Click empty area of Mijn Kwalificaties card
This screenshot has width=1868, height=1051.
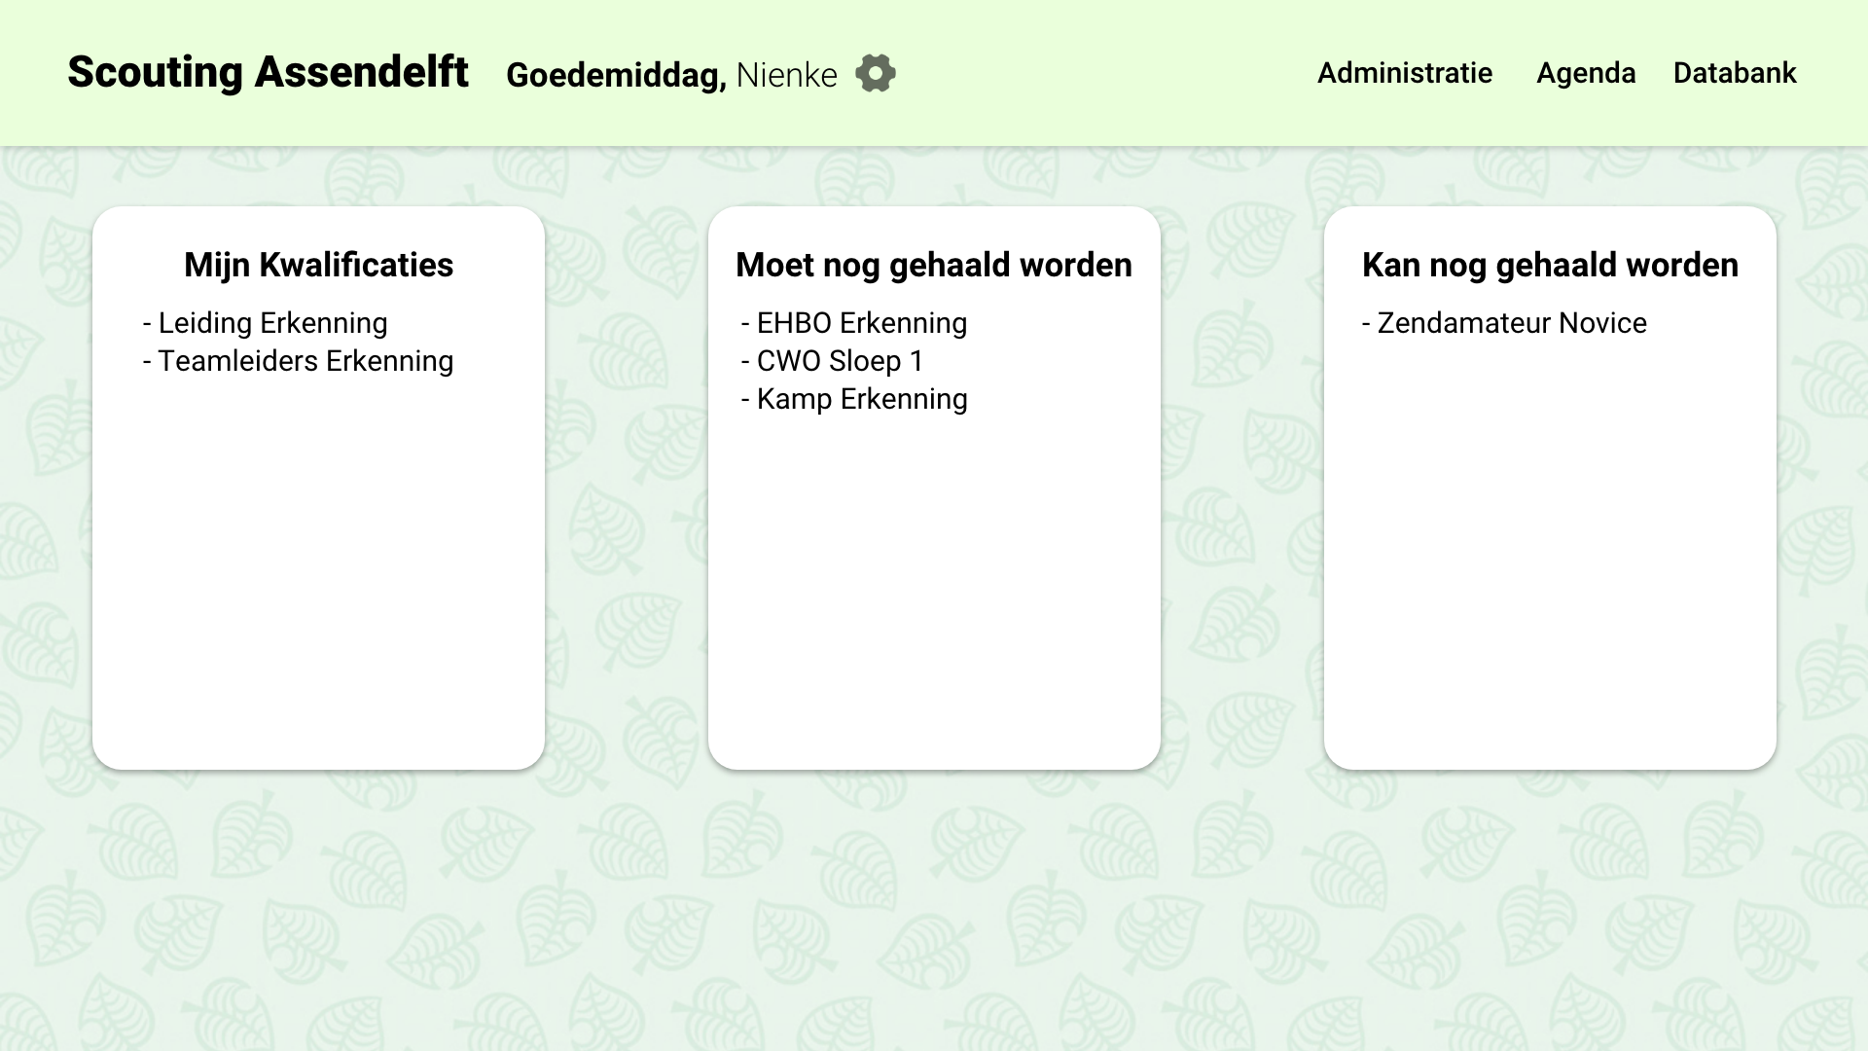click(x=318, y=584)
